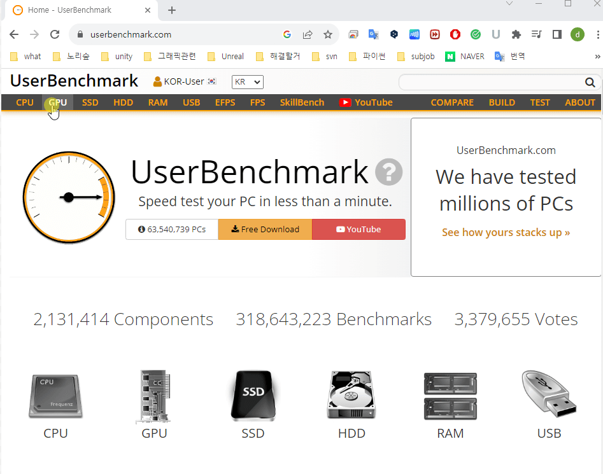
Task: Open the CPU chip category icon
Action: 56,396
